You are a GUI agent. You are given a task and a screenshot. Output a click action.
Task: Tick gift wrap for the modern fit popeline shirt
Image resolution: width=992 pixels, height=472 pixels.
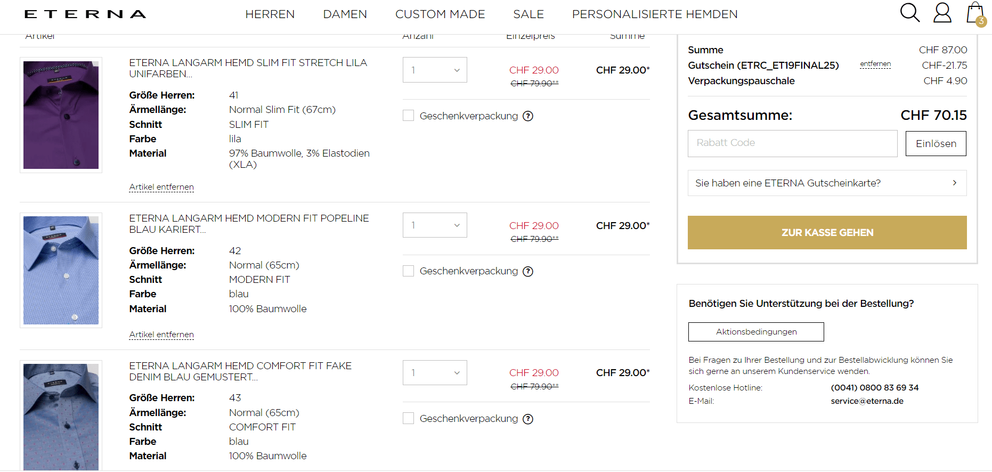[x=409, y=271]
